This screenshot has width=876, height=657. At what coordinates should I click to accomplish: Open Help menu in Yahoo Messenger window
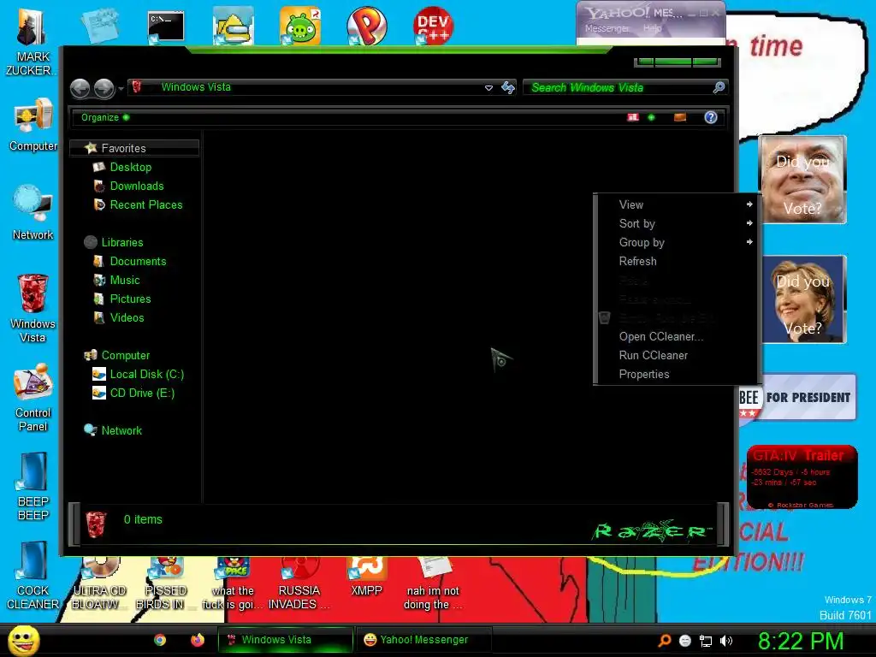click(x=652, y=28)
